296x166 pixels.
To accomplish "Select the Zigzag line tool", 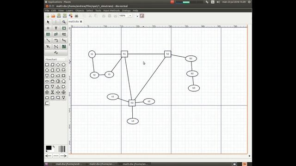I will point(64,41).
